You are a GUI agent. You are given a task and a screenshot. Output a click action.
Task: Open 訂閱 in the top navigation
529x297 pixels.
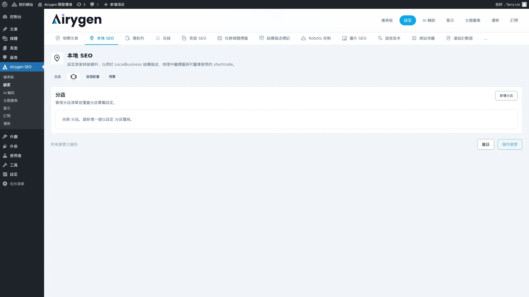tap(514, 20)
